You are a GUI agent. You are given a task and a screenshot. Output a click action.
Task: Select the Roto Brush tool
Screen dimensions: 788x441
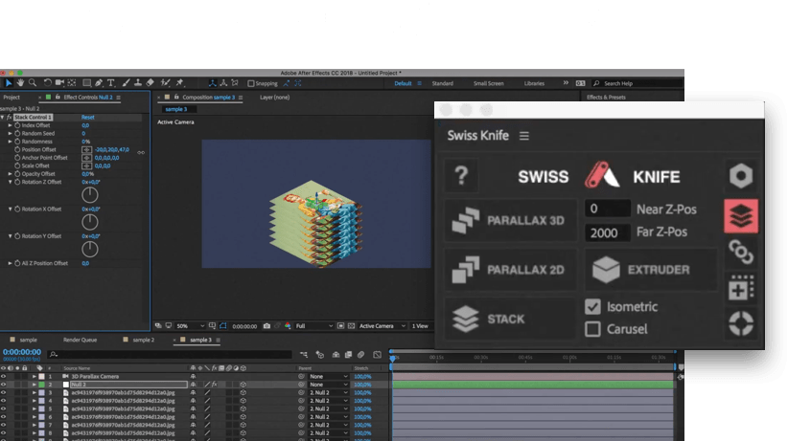[165, 83]
